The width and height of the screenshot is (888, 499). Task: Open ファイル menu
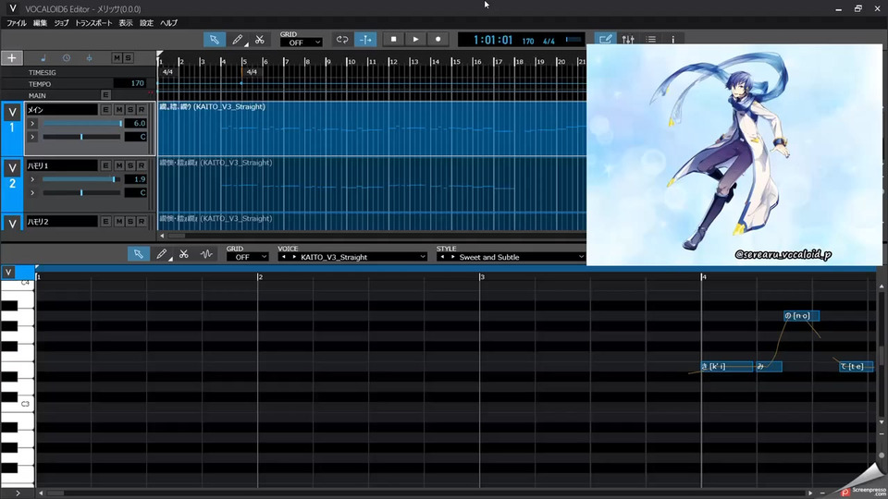[17, 22]
